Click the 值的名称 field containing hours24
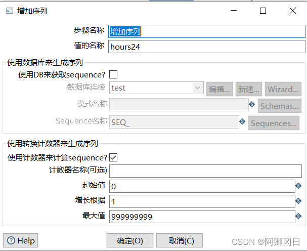The height and width of the screenshot is (251, 307). click(206, 47)
